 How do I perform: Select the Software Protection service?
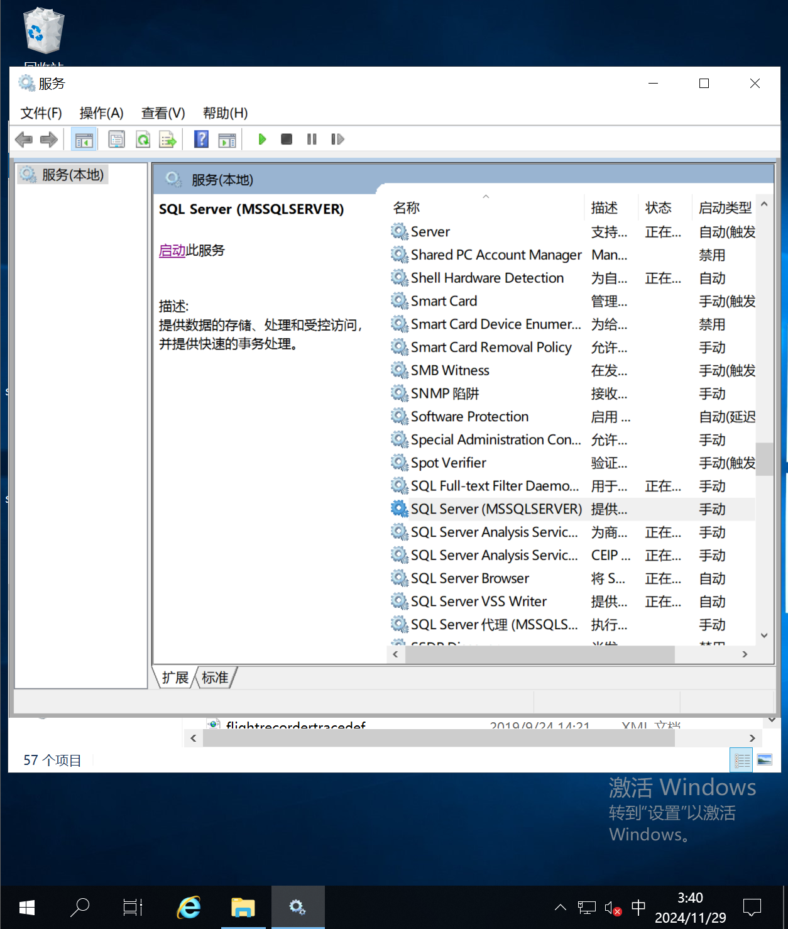click(x=572, y=417)
